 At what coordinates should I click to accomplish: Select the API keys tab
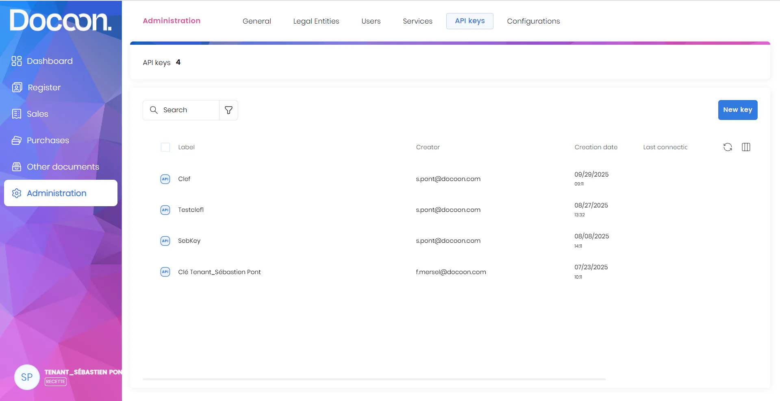click(x=470, y=21)
